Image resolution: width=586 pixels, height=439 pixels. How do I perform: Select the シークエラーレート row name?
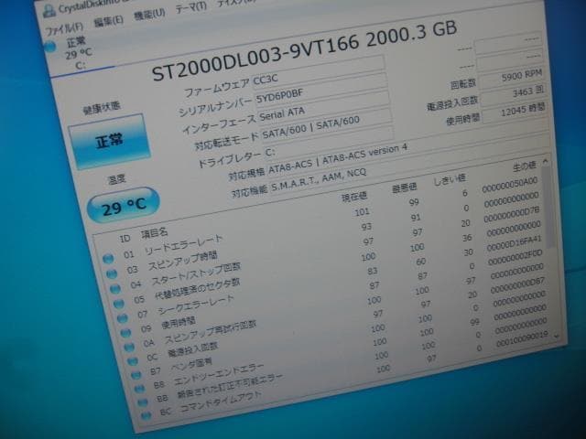pos(196,305)
